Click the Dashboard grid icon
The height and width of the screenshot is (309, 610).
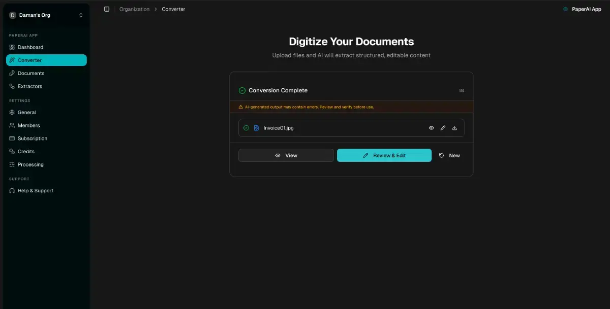coord(12,47)
